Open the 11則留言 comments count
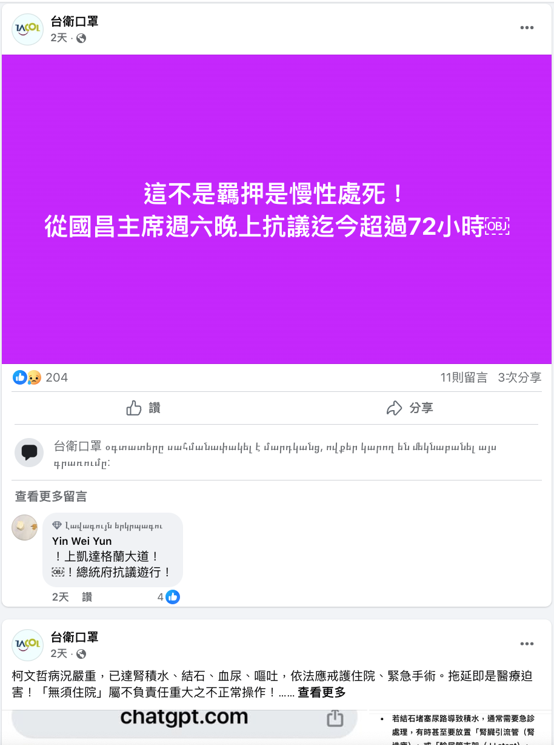 point(464,377)
